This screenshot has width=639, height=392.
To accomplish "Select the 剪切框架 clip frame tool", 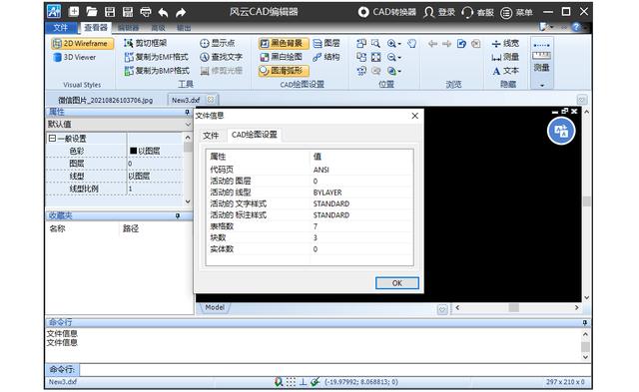I will pyautogui.click(x=146, y=43).
